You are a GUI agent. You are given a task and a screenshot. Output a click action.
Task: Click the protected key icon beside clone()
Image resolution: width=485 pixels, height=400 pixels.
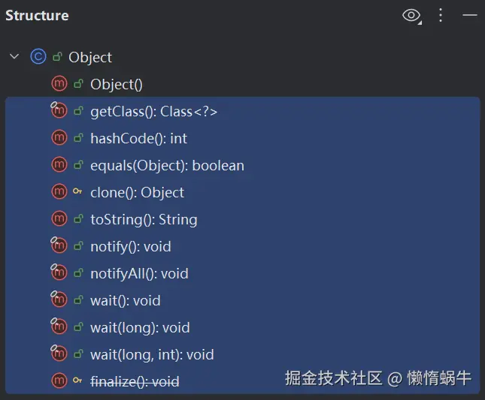point(77,192)
